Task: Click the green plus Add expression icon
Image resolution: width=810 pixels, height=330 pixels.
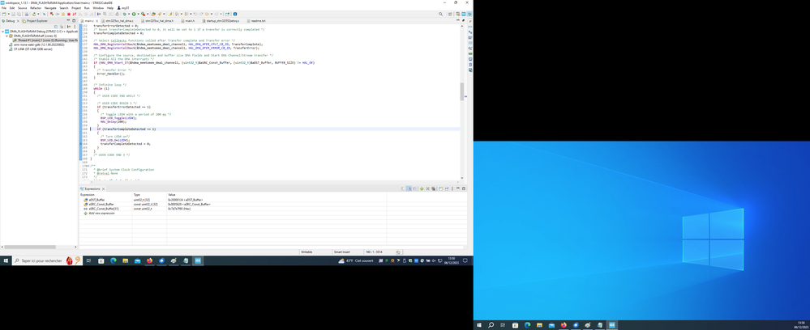Action: (x=422, y=188)
